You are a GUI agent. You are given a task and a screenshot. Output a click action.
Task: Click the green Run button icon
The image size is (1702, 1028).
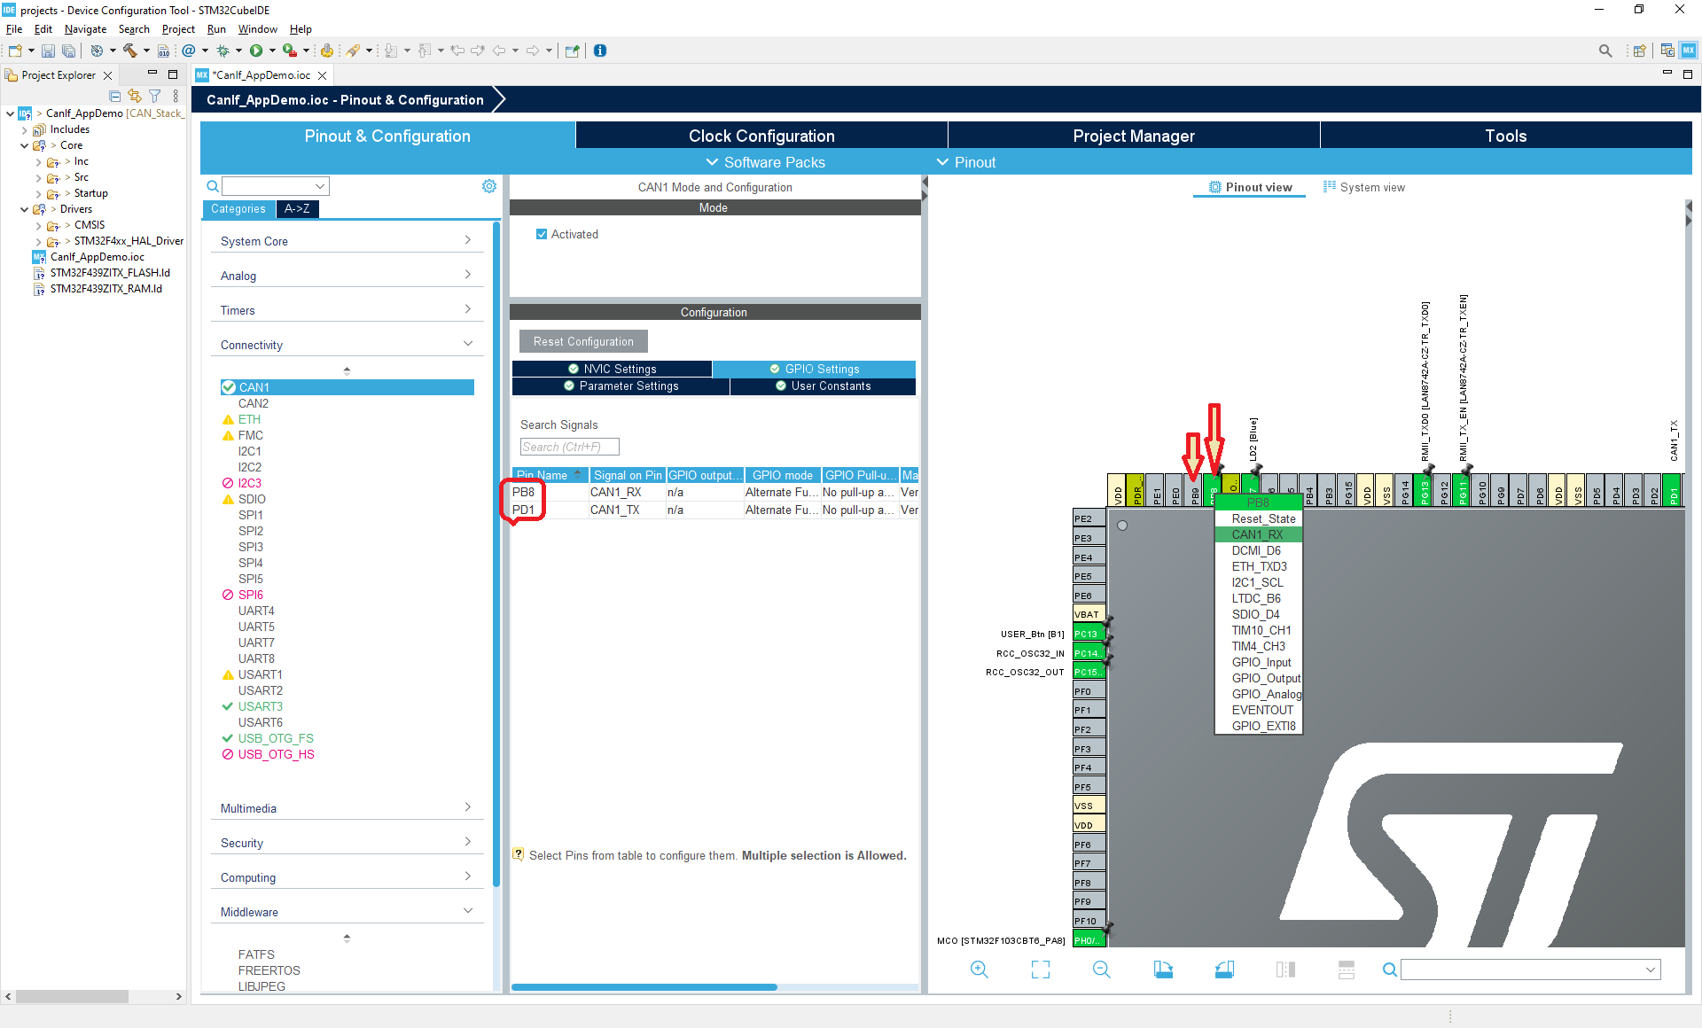point(256,51)
